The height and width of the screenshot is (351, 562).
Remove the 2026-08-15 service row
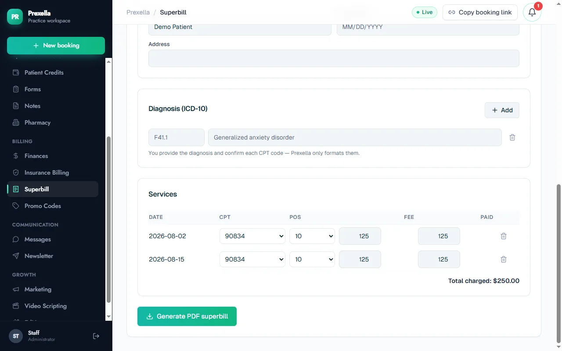pyautogui.click(x=504, y=259)
